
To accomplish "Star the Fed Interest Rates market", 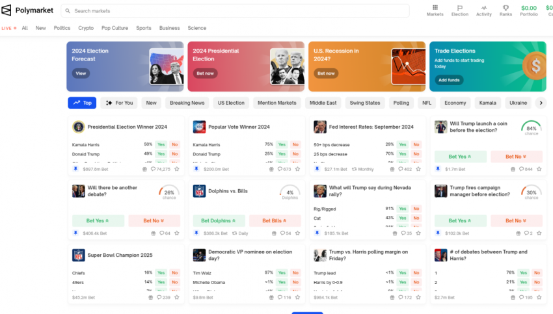I will (418, 169).
